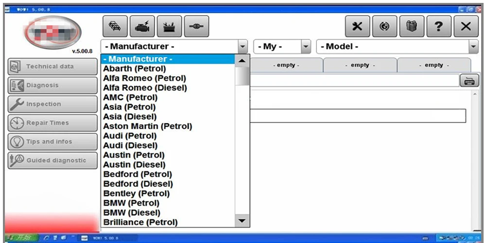The image size is (486, 243).
Task: Select Audi (Diesel) from manufacturer list
Action: pyautogui.click(x=130, y=145)
